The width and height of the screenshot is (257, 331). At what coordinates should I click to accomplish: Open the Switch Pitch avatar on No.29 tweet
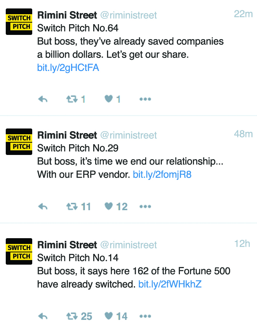tap(19, 142)
